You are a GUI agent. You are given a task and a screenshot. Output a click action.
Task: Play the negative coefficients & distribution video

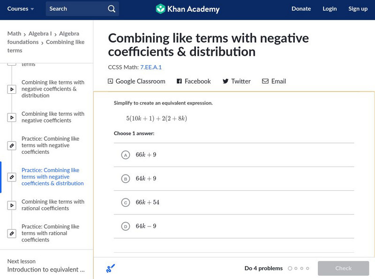click(12, 89)
